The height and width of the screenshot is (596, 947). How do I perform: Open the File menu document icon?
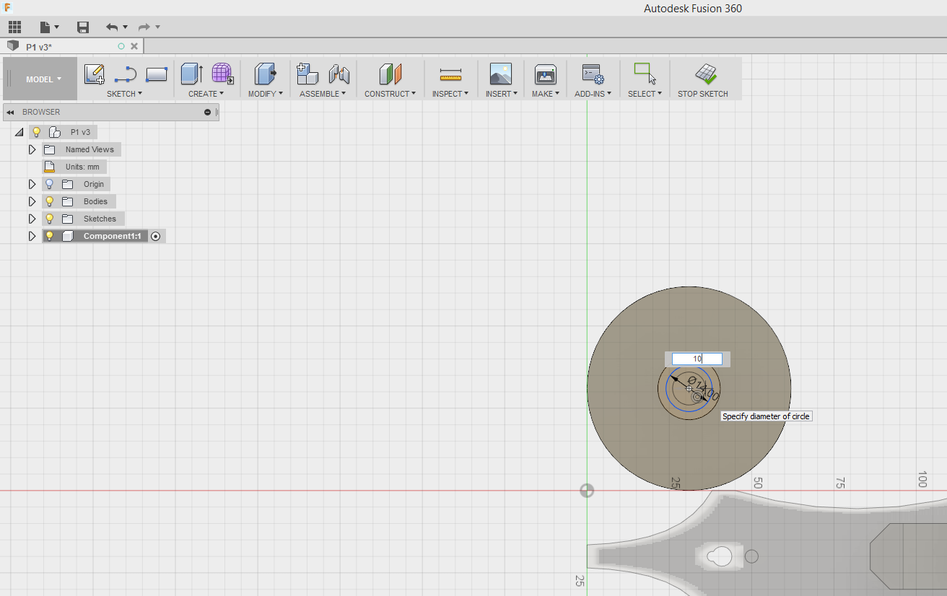tap(45, 27)
